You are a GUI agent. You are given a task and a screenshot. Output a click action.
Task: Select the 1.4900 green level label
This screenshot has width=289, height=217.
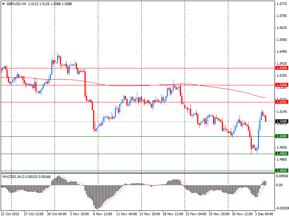tap(281, 153)
